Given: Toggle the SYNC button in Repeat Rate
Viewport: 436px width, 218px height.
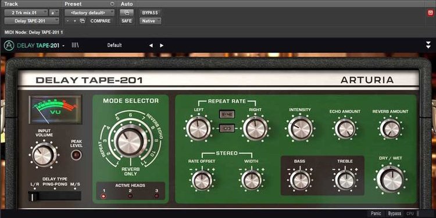Looking at the screenshot, I should 227,114.
